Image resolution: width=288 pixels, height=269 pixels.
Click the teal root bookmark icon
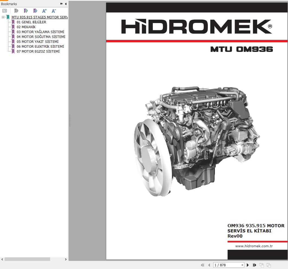tap(8, 17)
